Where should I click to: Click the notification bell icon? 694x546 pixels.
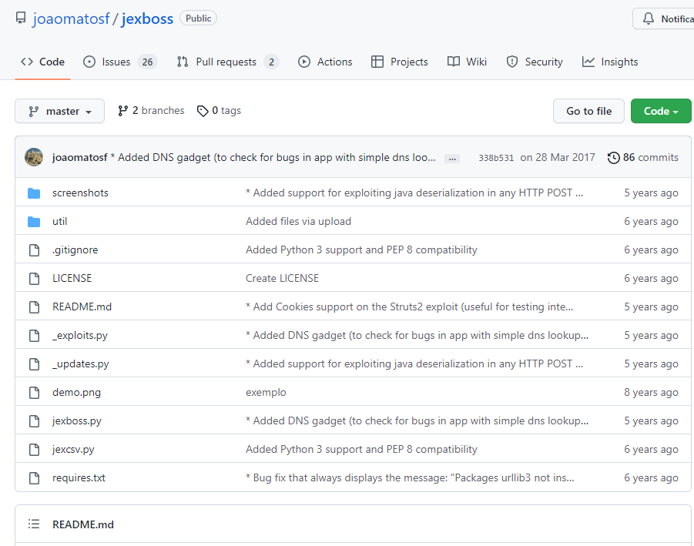click(x=649, y=18)
